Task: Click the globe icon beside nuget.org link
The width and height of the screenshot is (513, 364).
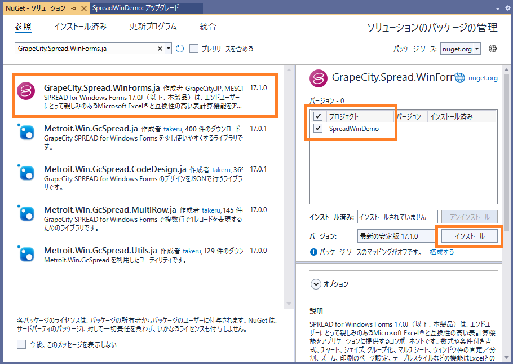Action: pos(459,78)
